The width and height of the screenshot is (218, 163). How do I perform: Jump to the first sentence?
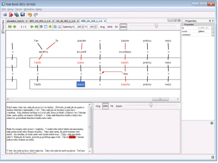(10, 27)
